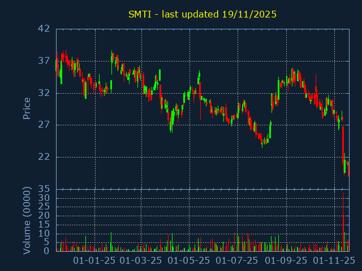Viewport: 362px width, 271px height.
Task: Click the 10 volume axis tick label
Action: click(x=44, y=234)
